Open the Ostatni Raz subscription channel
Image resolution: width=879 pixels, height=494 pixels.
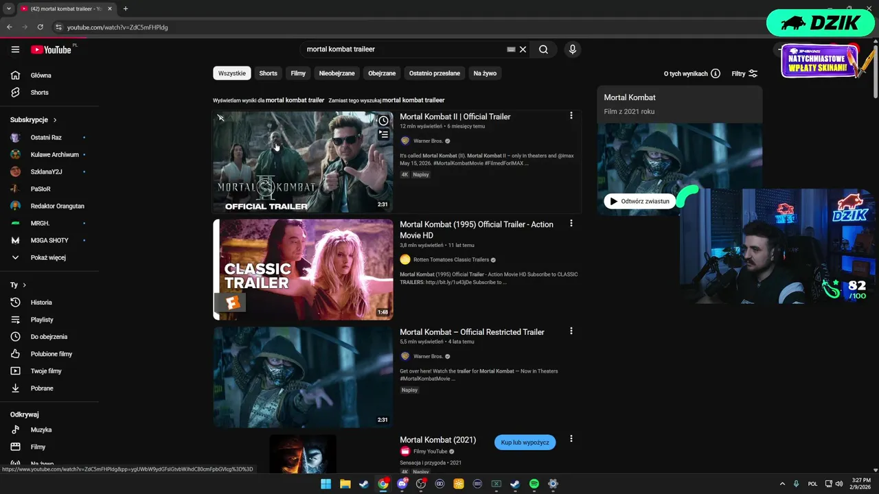tap(45, 137)
